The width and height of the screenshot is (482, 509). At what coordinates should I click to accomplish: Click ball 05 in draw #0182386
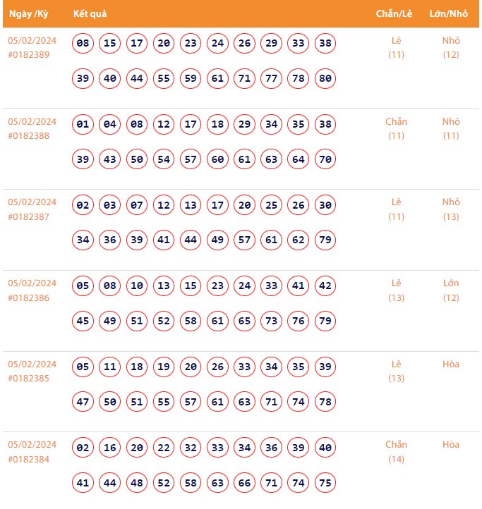pos(83,286)
